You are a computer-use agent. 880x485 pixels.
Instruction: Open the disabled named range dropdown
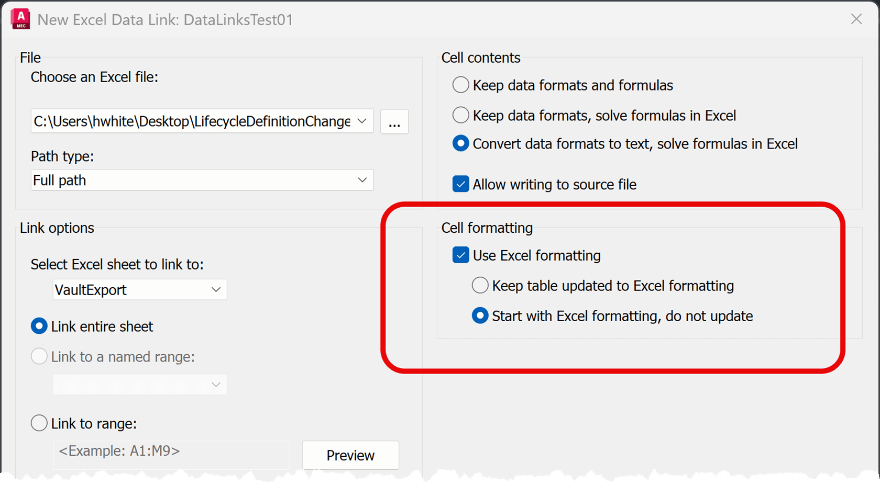tap(140, 384)
